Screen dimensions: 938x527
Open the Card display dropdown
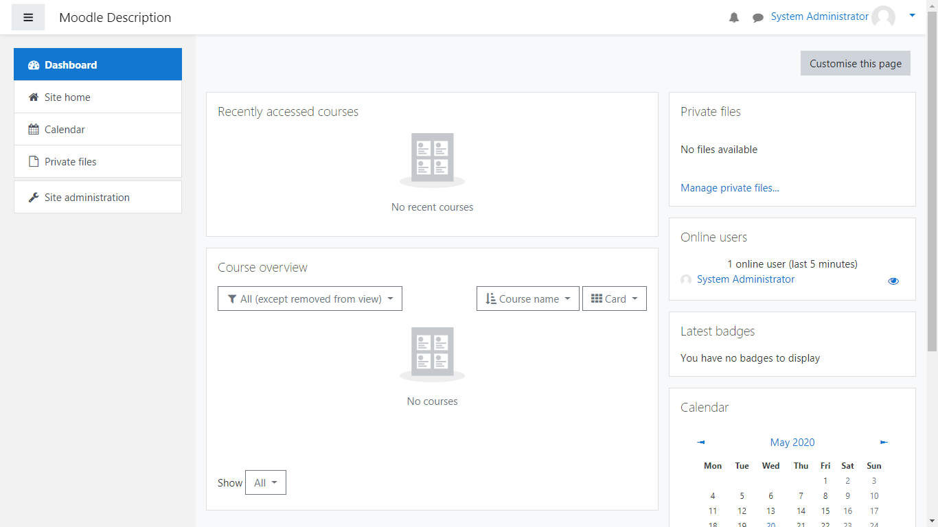(x=614, y=298)
